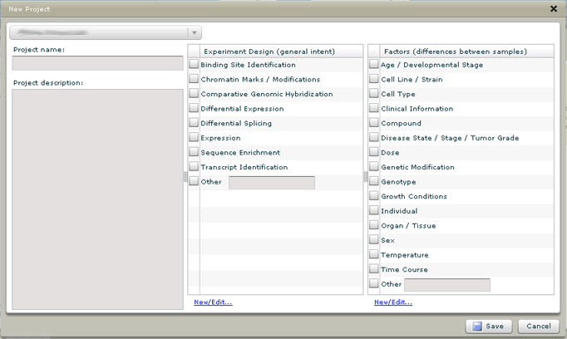The height and width of the screenshot is (339, 567).
Task: Enable the Genetic Modification checkbox
Action: pos(374,167)
